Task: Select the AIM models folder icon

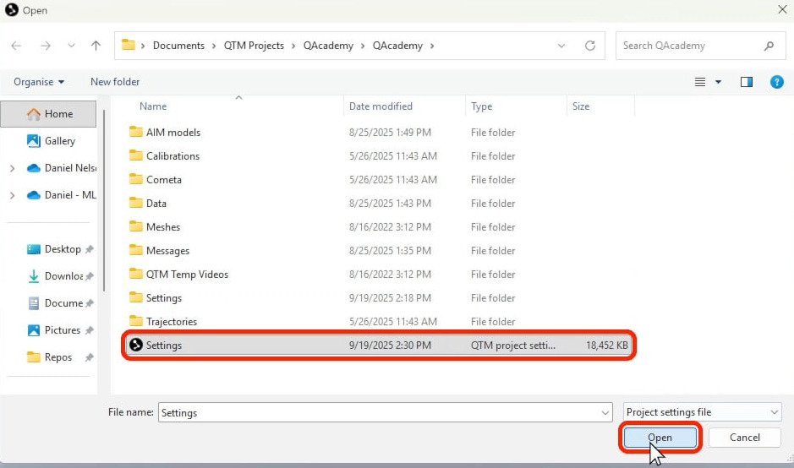Action: 135,132
